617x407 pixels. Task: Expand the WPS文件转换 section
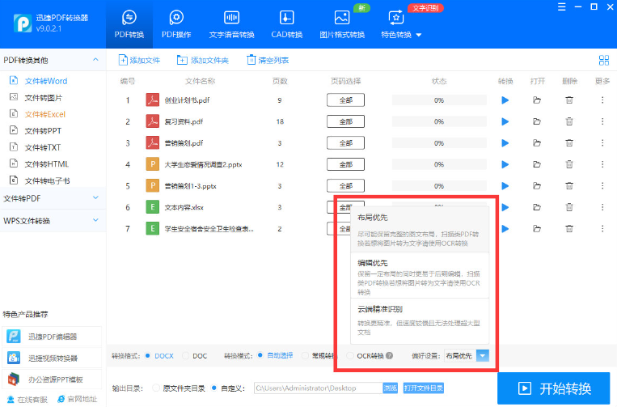point(53,221)
